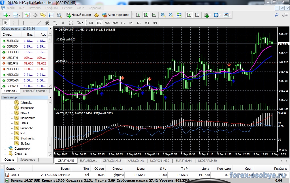Zoom in on the chart with magnifier plus
The image size is (290, 183).
pos(163,15)
